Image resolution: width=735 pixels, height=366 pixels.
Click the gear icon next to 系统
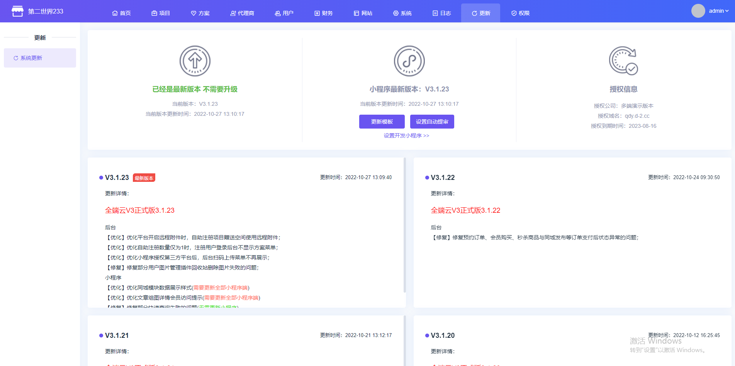(396, 13)
